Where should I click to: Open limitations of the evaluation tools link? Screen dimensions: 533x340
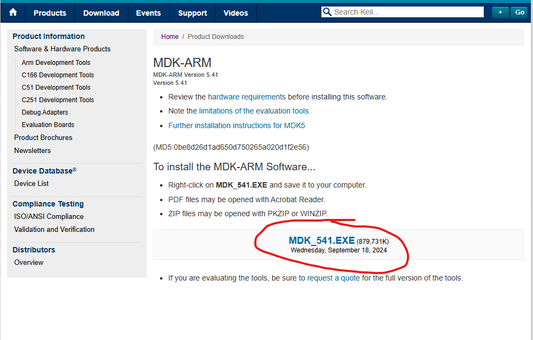[x=255, y=111]
